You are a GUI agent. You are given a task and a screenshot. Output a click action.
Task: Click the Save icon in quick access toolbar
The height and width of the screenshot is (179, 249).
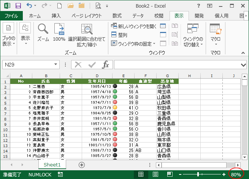[18, 6]
